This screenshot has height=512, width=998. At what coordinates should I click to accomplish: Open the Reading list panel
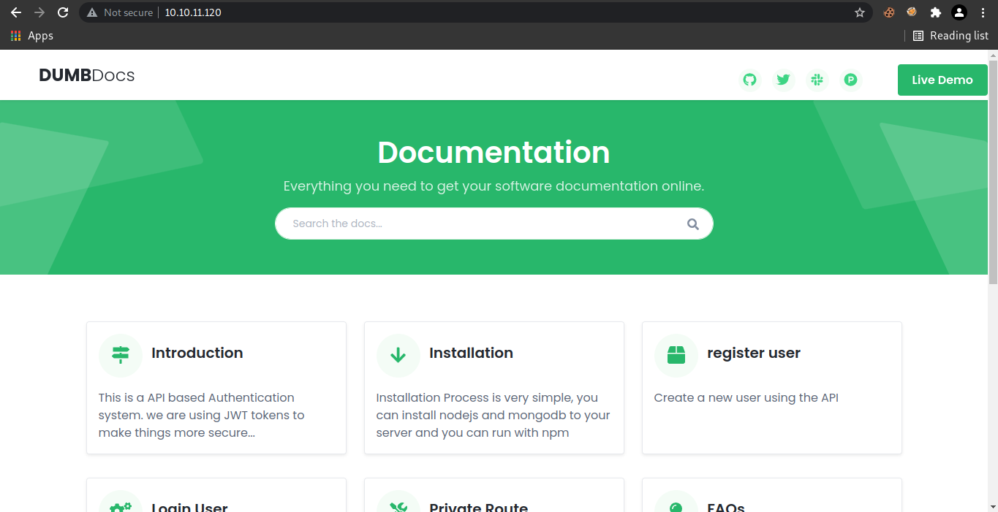coord(951,36)
